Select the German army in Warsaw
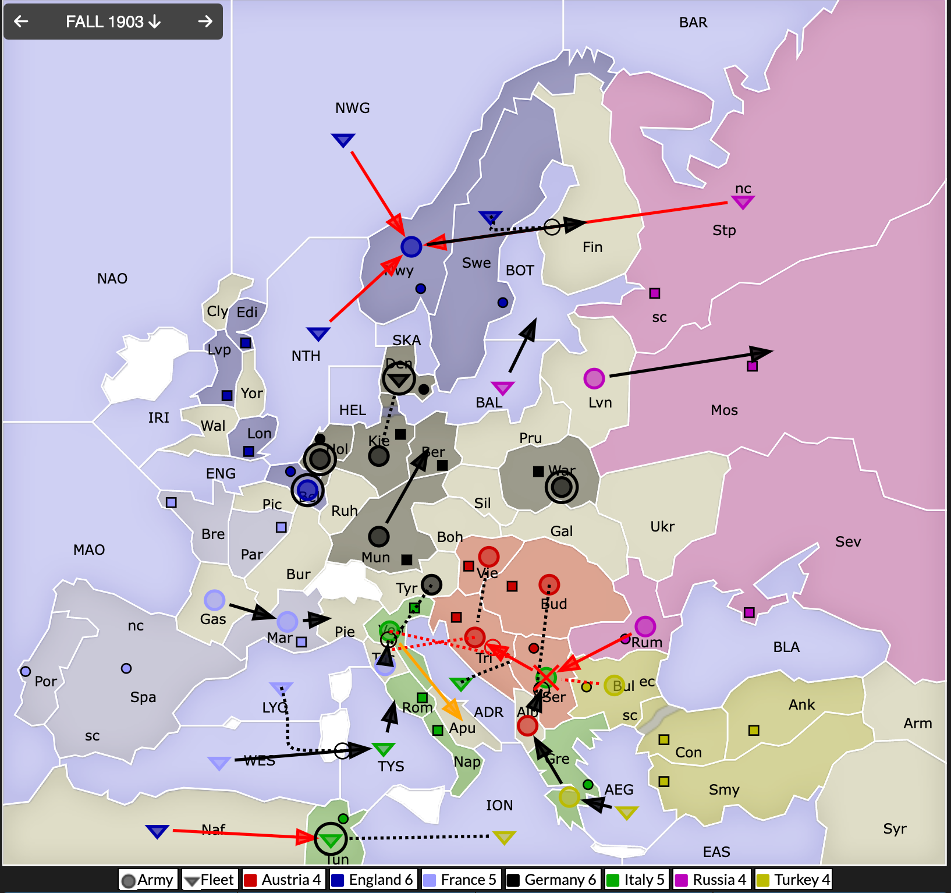Screen dimensions: 951x893 [x=561, y=487]
